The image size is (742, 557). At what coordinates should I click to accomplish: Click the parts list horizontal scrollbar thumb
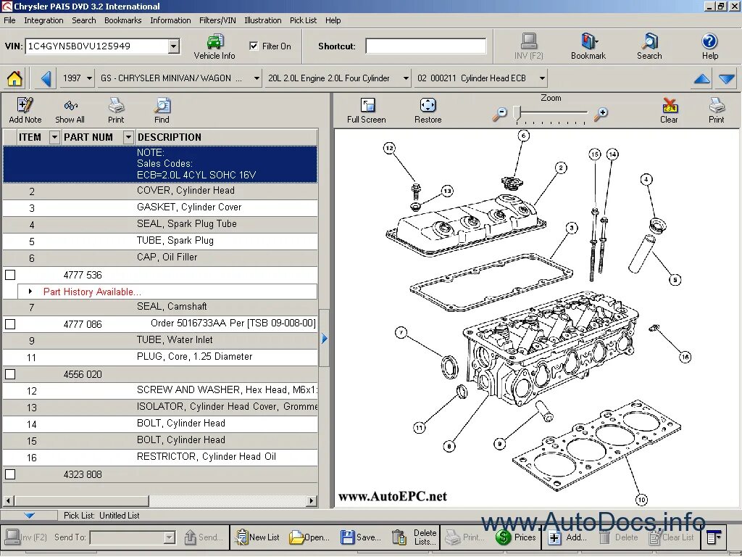[x=81, y=500]
